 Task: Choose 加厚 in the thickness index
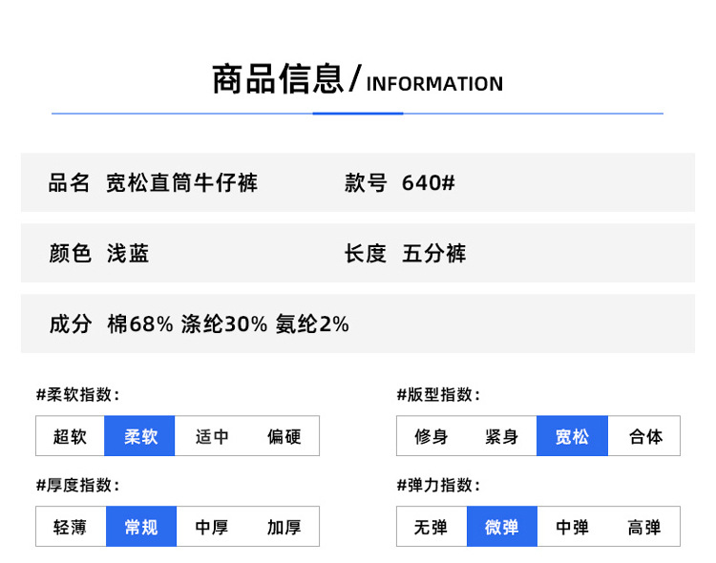pos(284,527)
